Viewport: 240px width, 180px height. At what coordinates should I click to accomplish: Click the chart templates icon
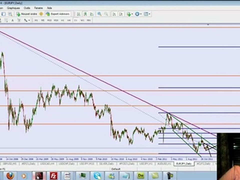(x=146, y=14)
